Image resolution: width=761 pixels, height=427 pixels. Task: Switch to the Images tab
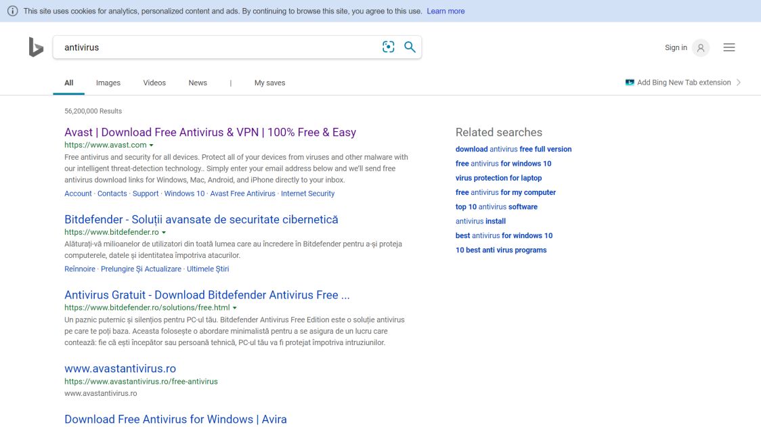108,83
